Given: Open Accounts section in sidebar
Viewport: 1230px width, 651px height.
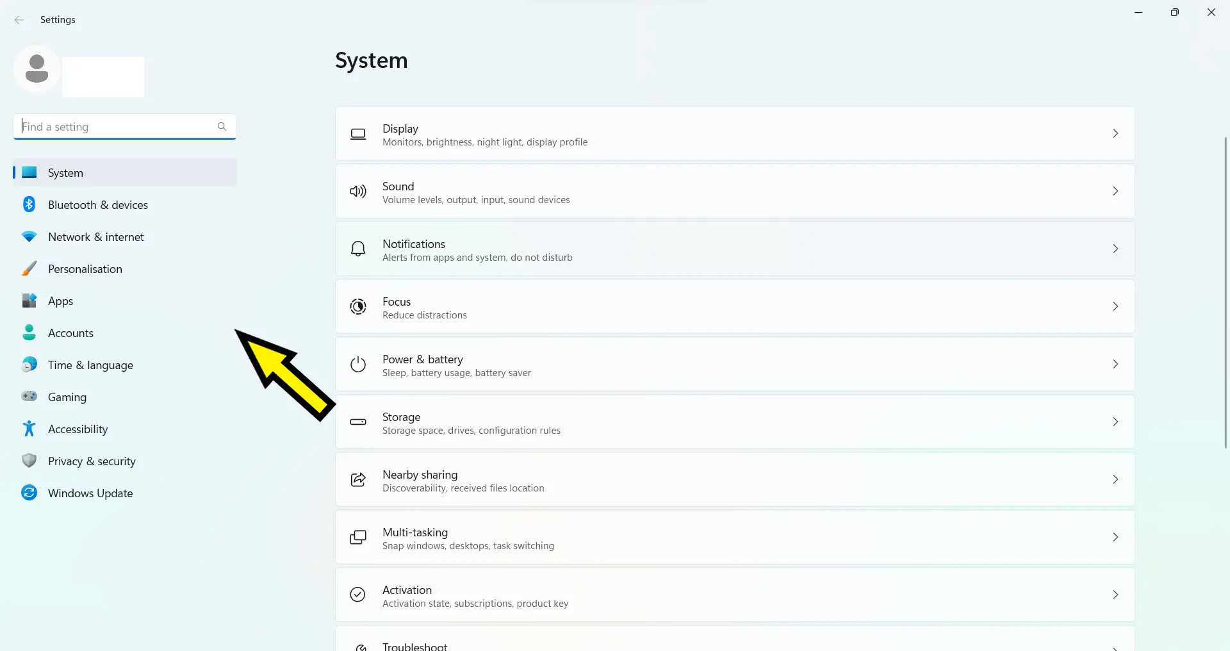Looking at the screenshot, I should pos(70,333).
